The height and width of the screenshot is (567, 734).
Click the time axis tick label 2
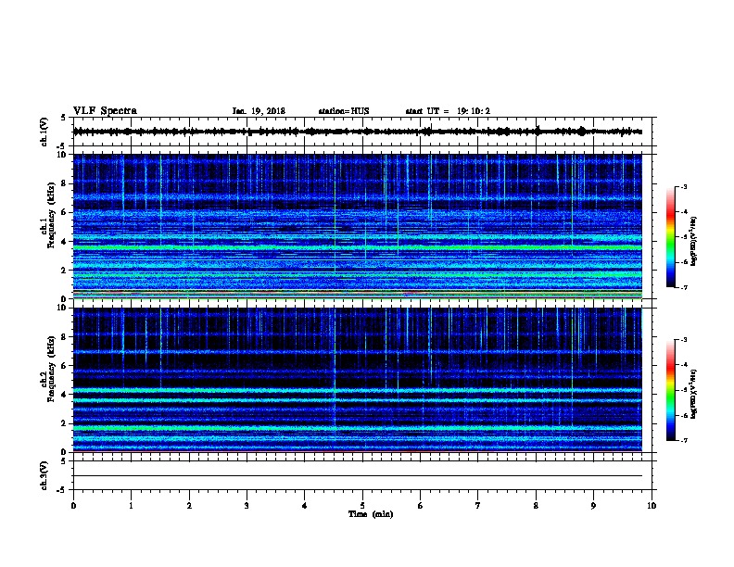189,506
